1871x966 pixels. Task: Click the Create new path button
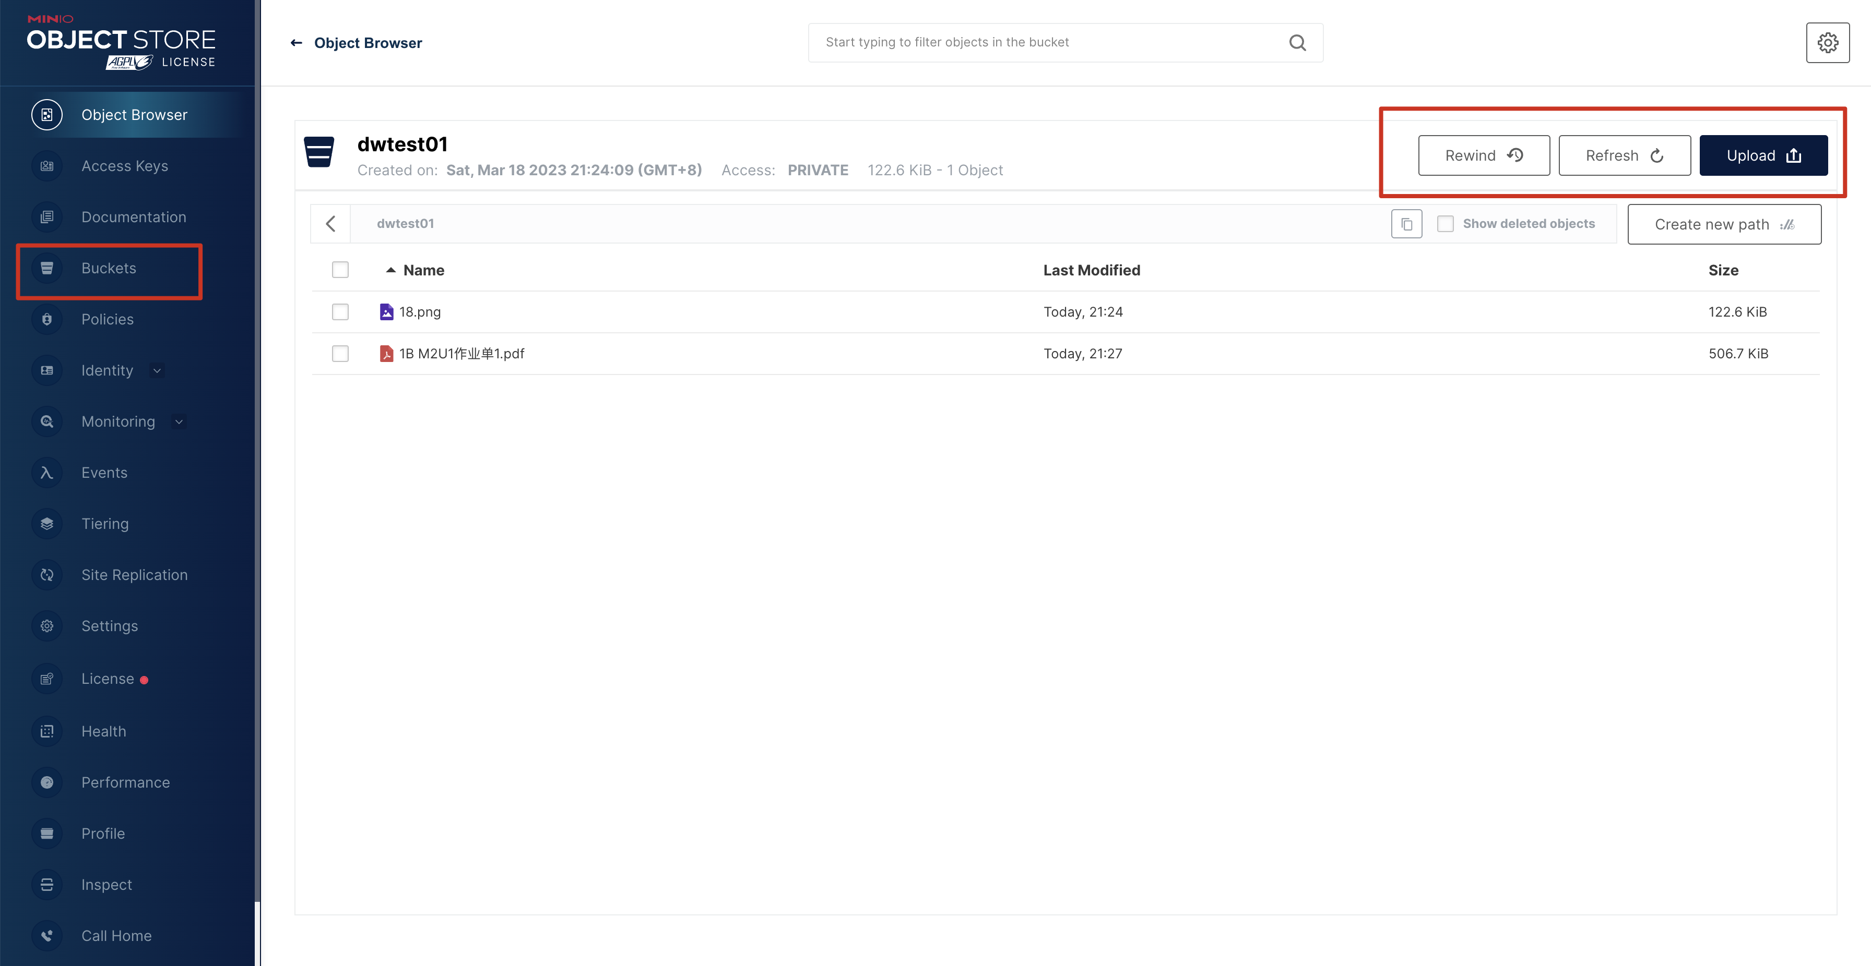click(x=1724, y=224)
